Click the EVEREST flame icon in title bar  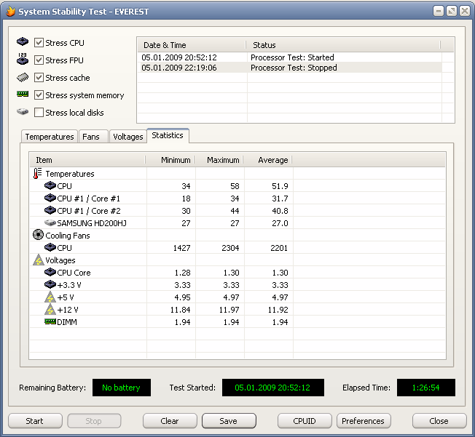point(9,11)
